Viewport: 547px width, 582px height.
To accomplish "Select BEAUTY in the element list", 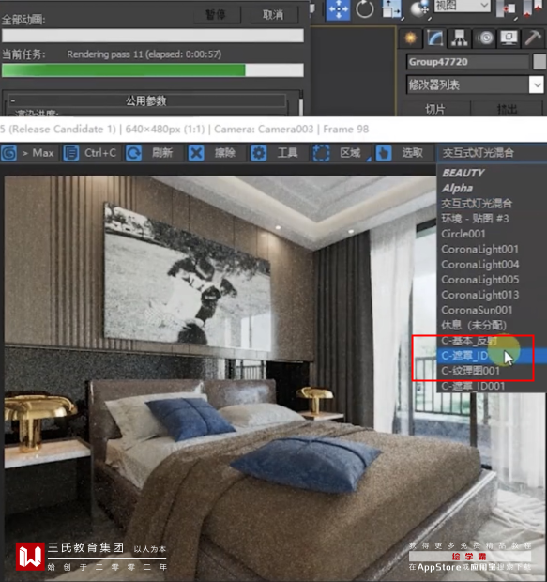I will (463, 173).
